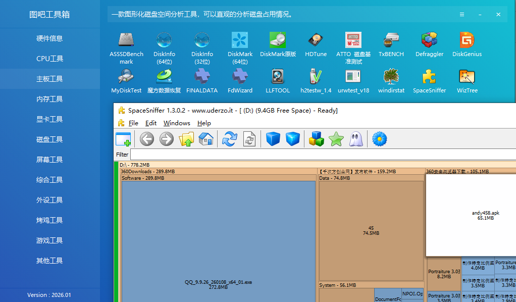Open the windirstat tool
Screen dimensions: 516x302
click(x=391, y=81)
